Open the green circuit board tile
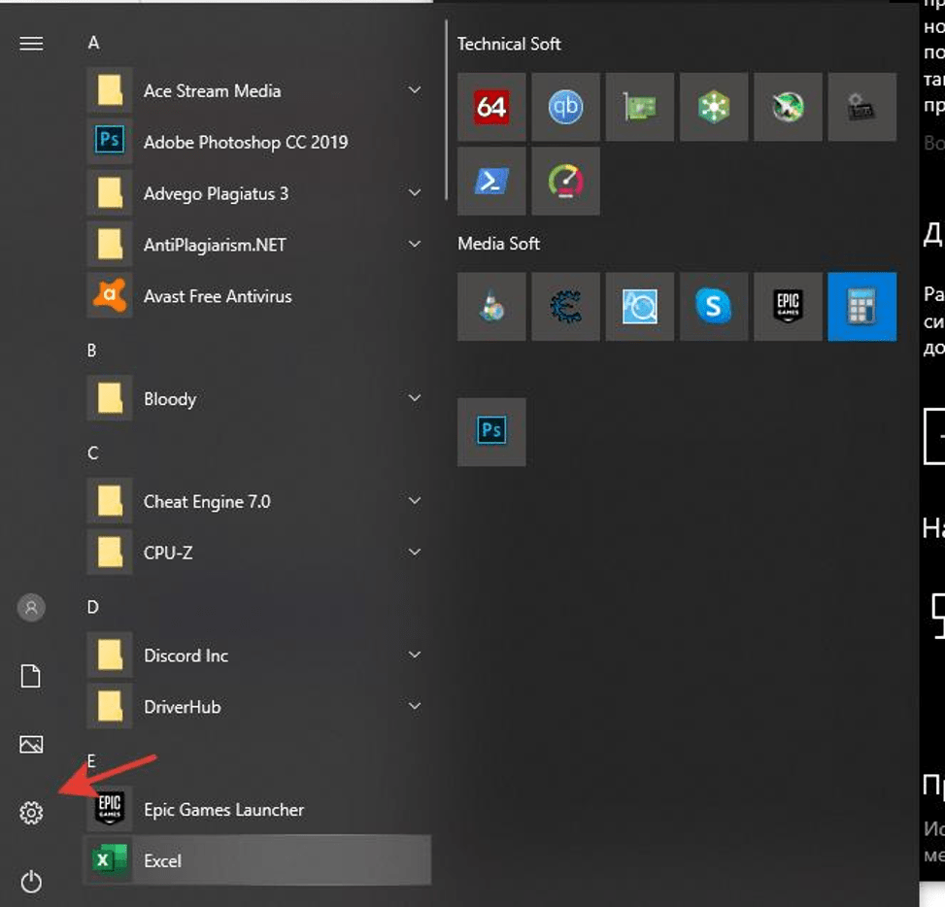 coord(639,107)
